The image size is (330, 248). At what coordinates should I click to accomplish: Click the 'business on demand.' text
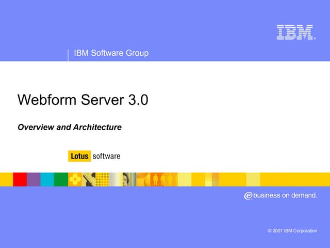(286, 195)
